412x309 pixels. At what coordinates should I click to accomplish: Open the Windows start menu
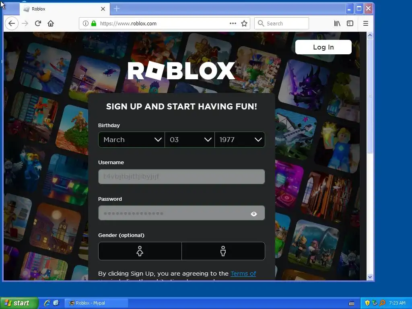pyautogui.click(x=19, y=303)
